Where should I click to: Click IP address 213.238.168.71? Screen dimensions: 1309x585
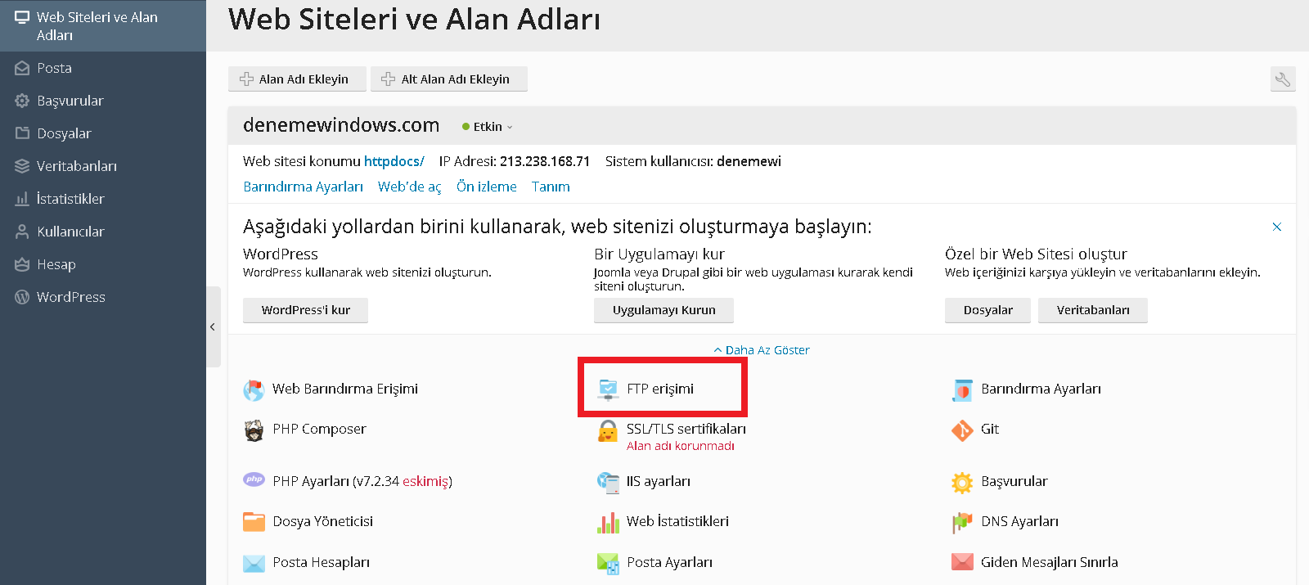545,161
